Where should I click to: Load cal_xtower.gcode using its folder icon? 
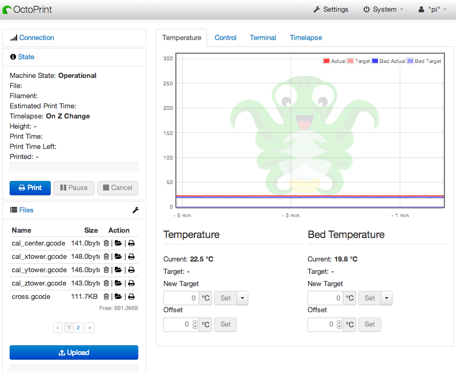(118, 257)
